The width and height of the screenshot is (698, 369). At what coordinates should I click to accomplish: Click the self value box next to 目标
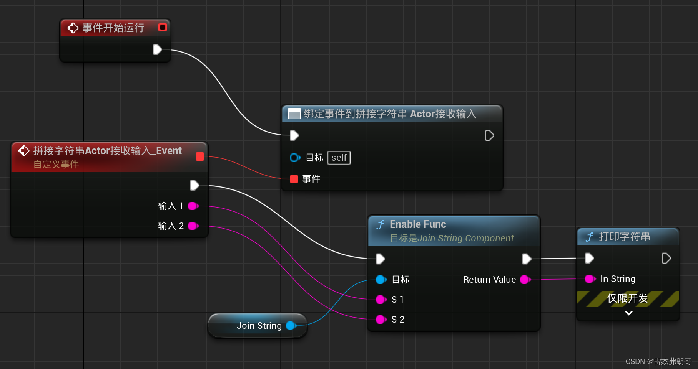(x=339, y=158)
